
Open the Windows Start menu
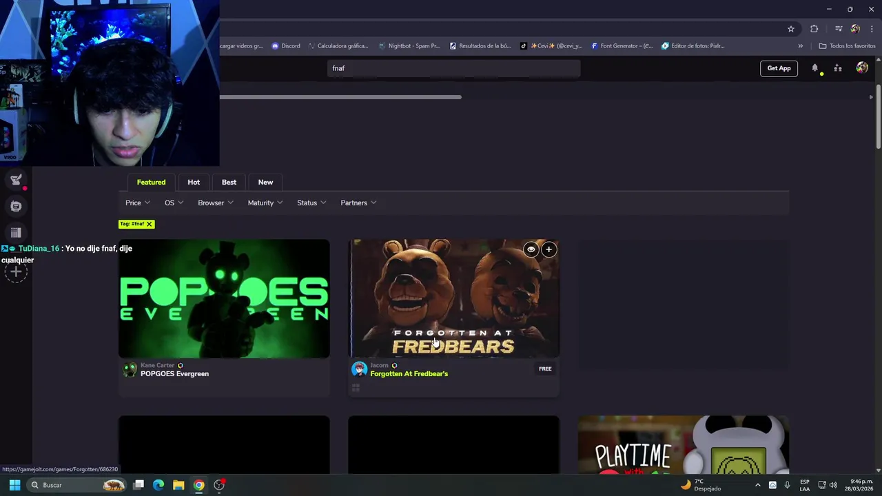tap(14, 485)
